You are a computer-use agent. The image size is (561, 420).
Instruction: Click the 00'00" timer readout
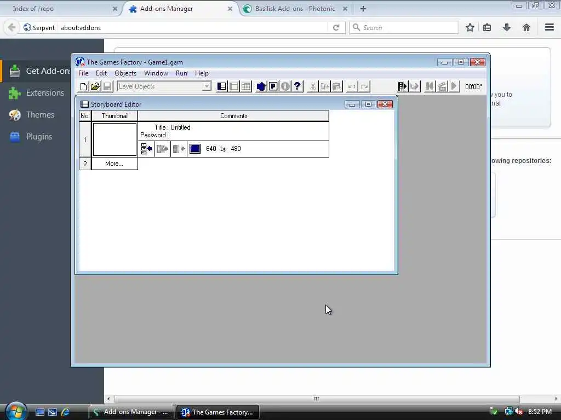(473, 86)
